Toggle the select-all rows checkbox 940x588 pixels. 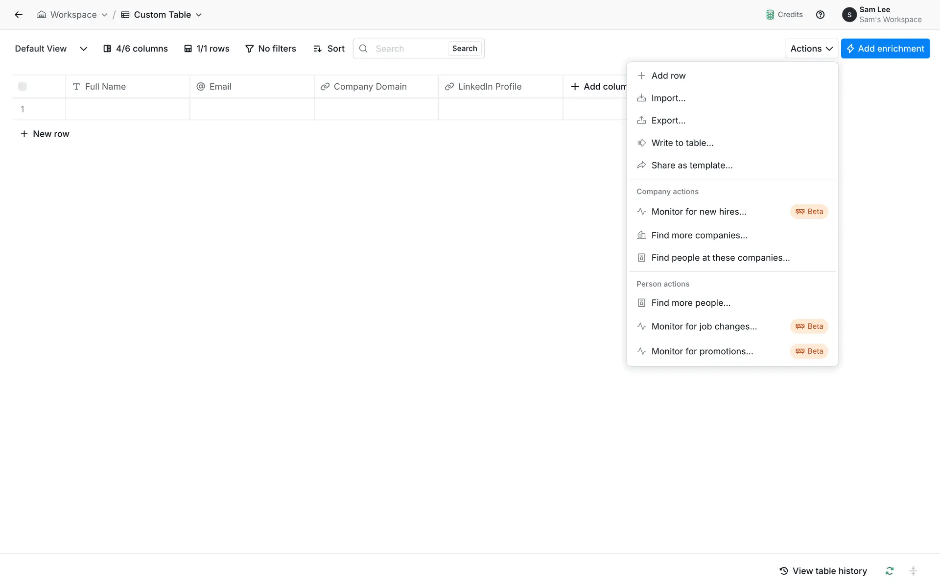(x=23, y=87)
